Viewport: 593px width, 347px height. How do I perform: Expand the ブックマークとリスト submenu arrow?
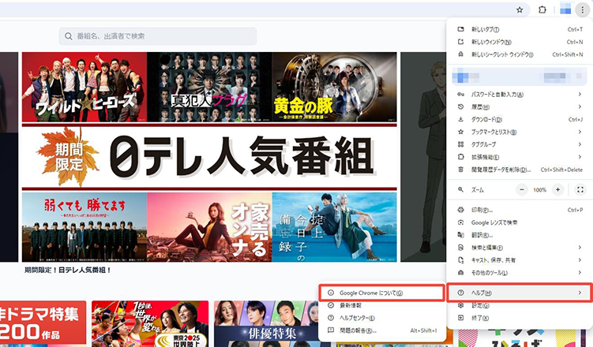(580, 132)
